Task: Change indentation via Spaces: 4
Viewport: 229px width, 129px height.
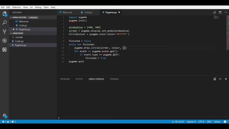Action: (x=191, y=122)
